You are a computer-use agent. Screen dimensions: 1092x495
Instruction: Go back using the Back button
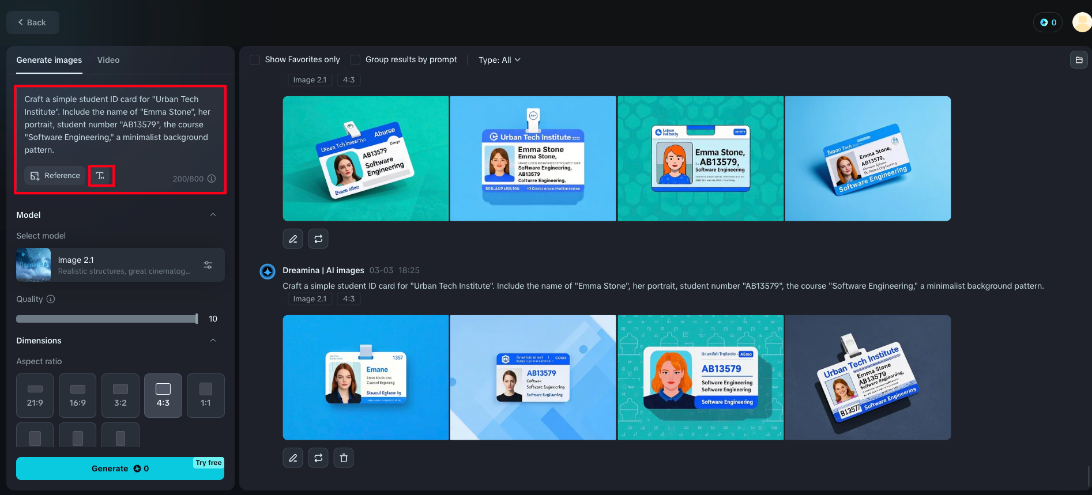[x=32, y=22]
